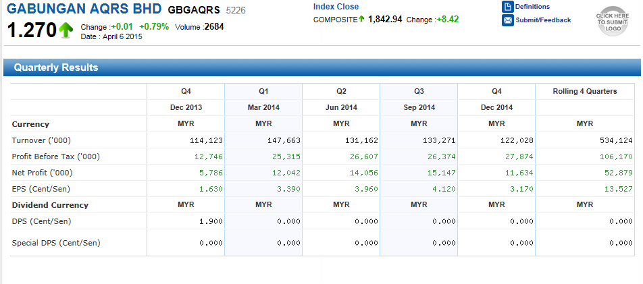Click the green arrow beside stock price 1.270
Screen dimensions: 643x284
[x=66, y=30]
